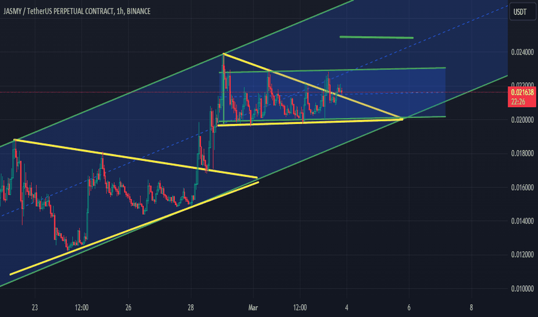Click the 28 date label on time axis
The image size is (538, 317).
[x=190, y=308]
